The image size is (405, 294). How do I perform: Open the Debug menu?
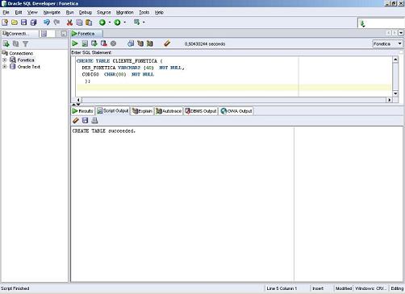point(86,12)
